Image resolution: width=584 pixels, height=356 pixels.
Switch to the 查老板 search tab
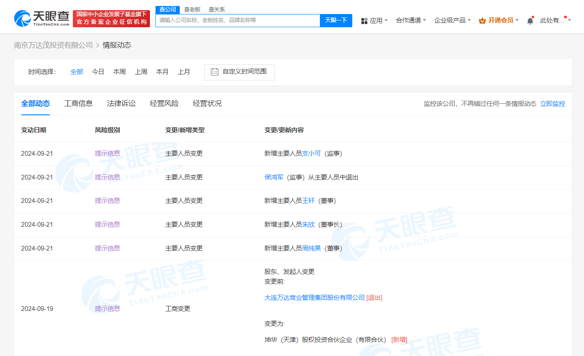pyautogui.click(x=191, y=9)
